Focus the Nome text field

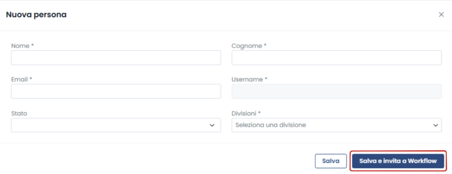pyautogui.click(x=116, y=58)
